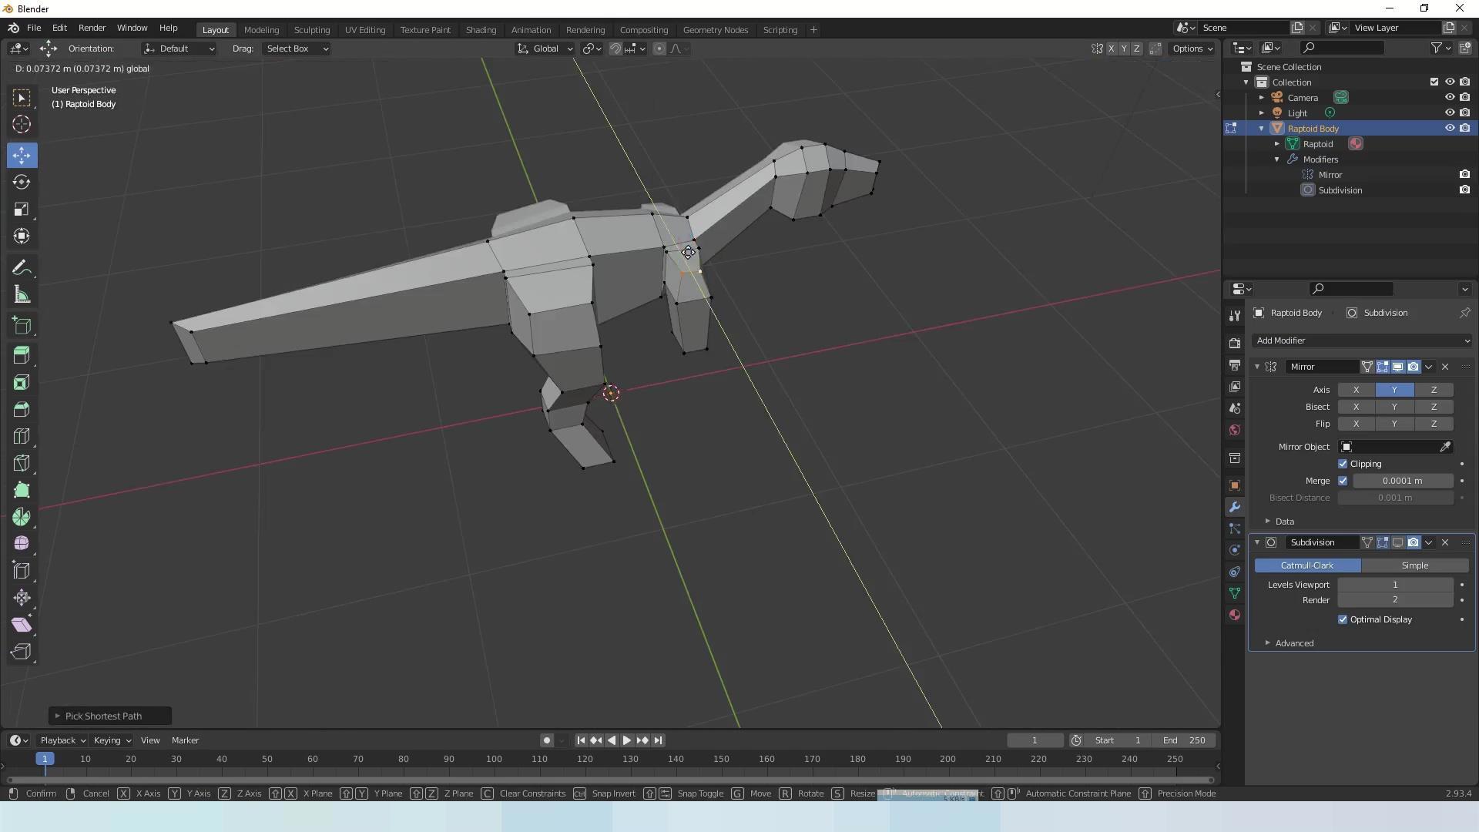Uncheck the Optimal Display option

tap(1343, 619)
